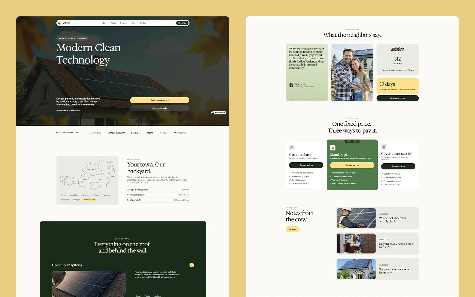Click the "Home solar systems" heading
The height and width of the screenshot is (297, 475).
coord(67,265)
